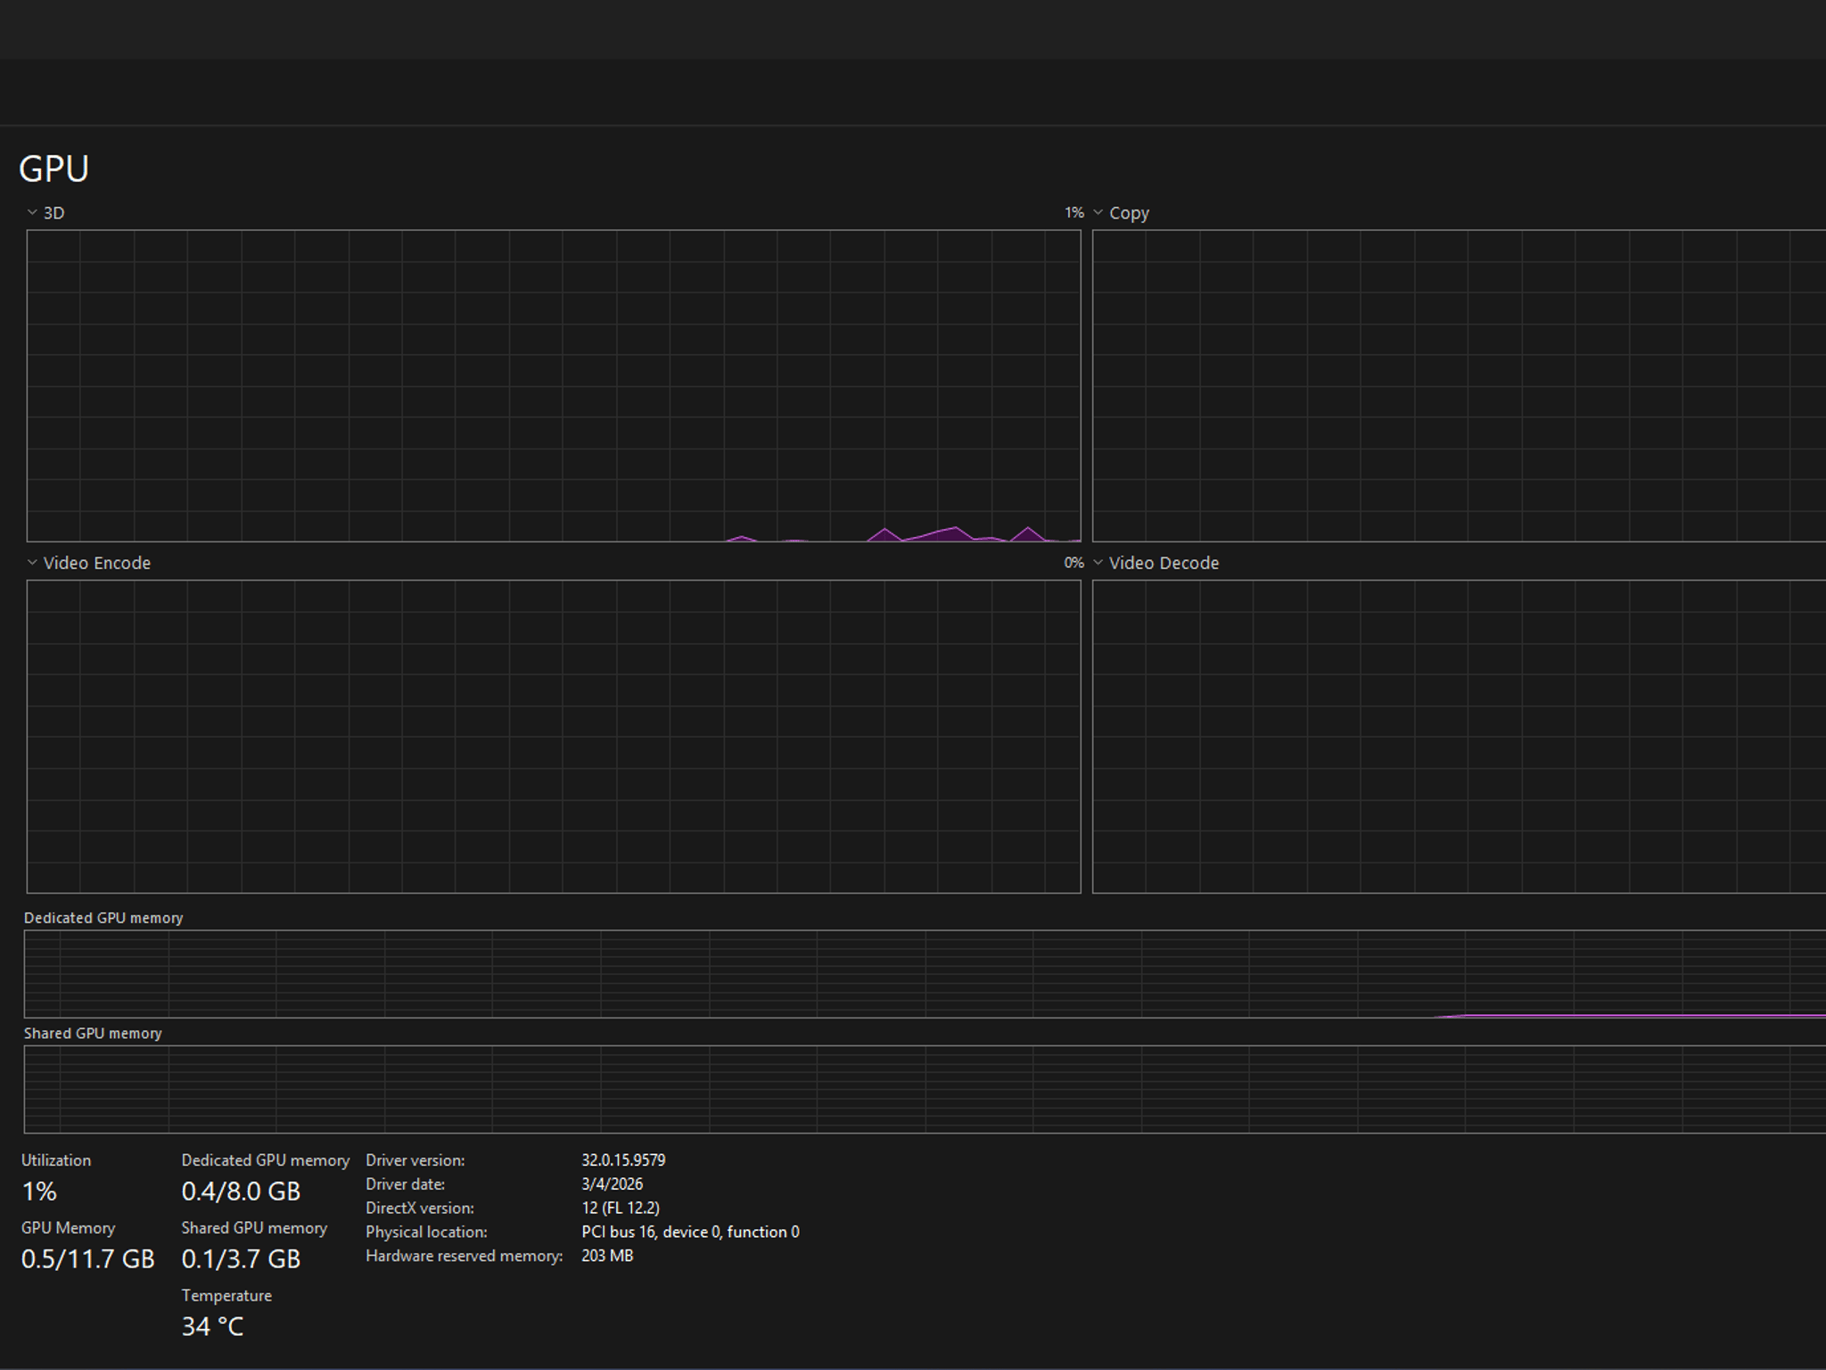Click the driver date 3/4/2026

[612, 1184]
